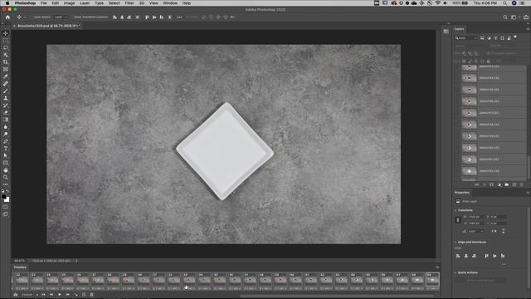This screenshot has height=299, width=531.
Task: Open workspace switcher dropdown at top right
Action: pos(515,17)
